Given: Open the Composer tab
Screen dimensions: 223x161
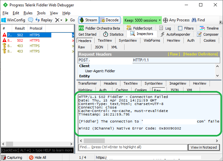Looking at the screenshot, I should (208, 34).
